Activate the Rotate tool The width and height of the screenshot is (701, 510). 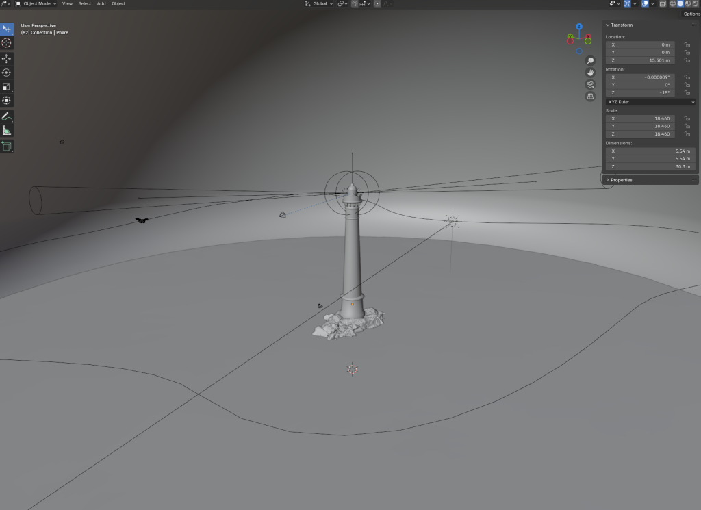(x=7, y=73)
